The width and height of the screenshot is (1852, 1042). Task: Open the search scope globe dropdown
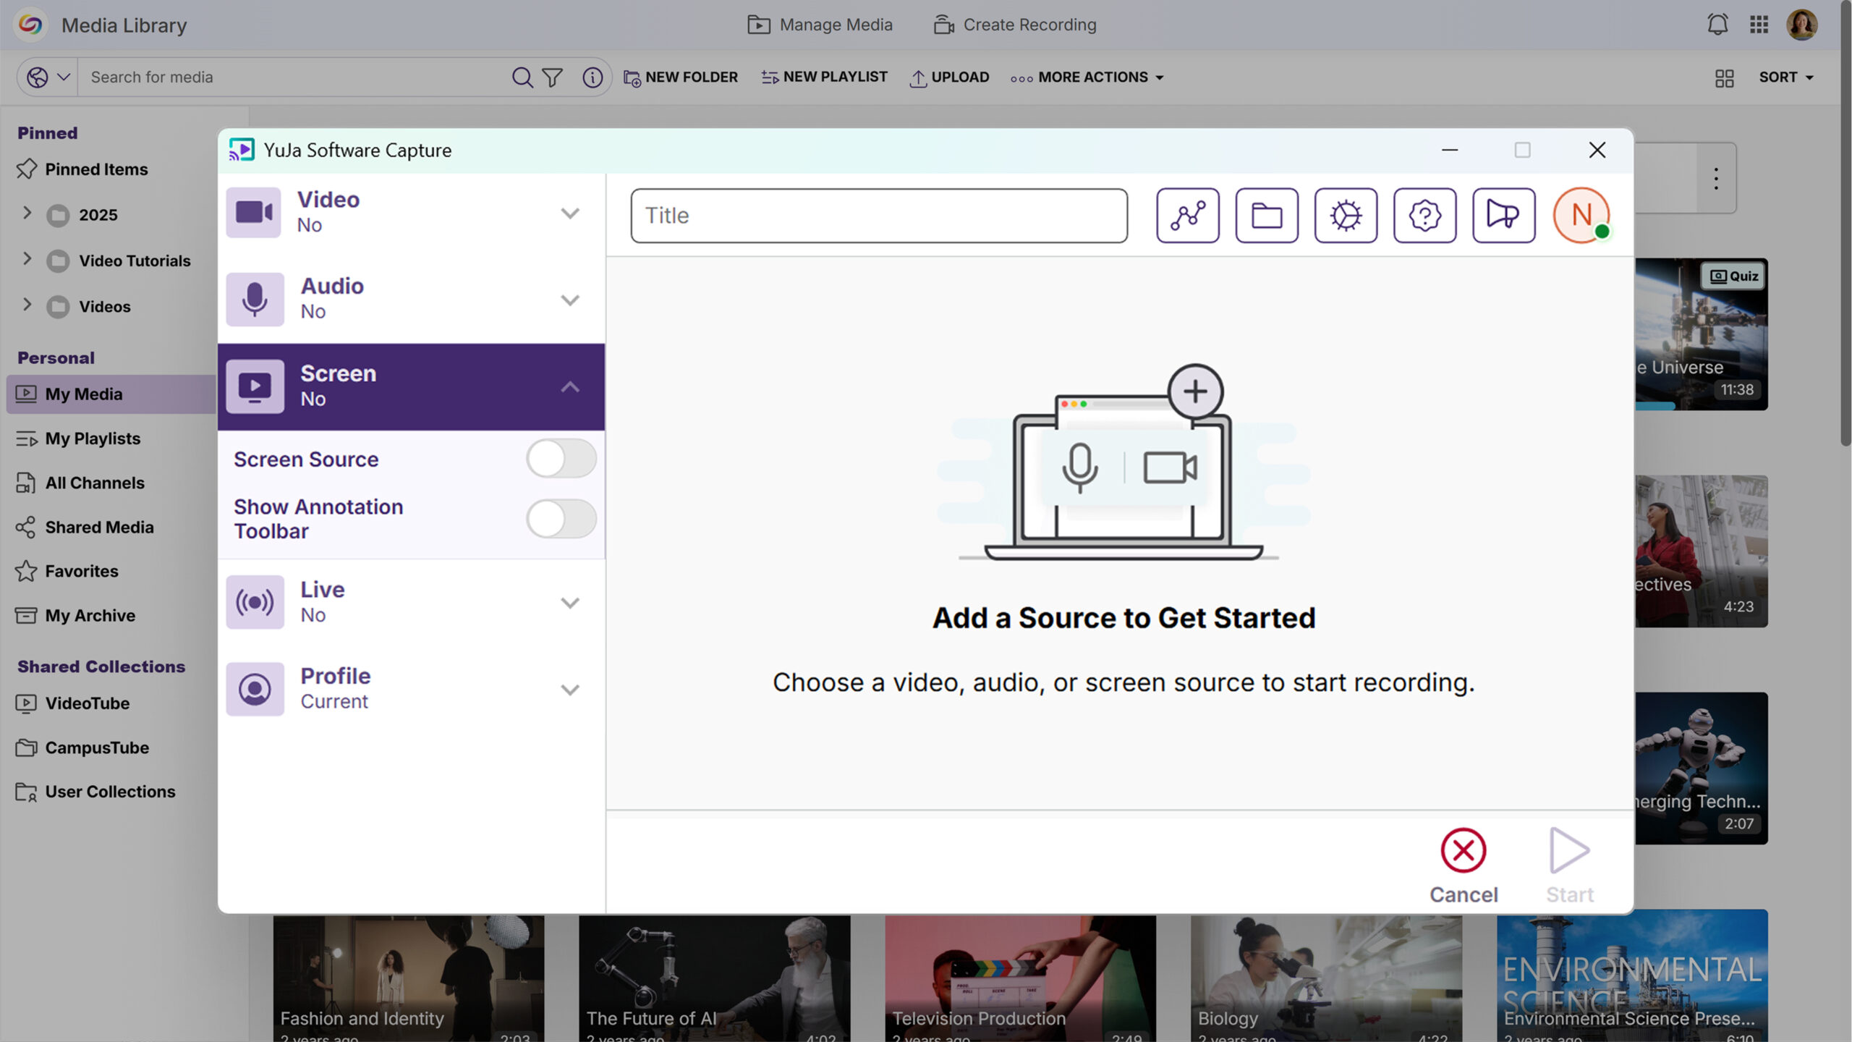(x=48, y=77)
